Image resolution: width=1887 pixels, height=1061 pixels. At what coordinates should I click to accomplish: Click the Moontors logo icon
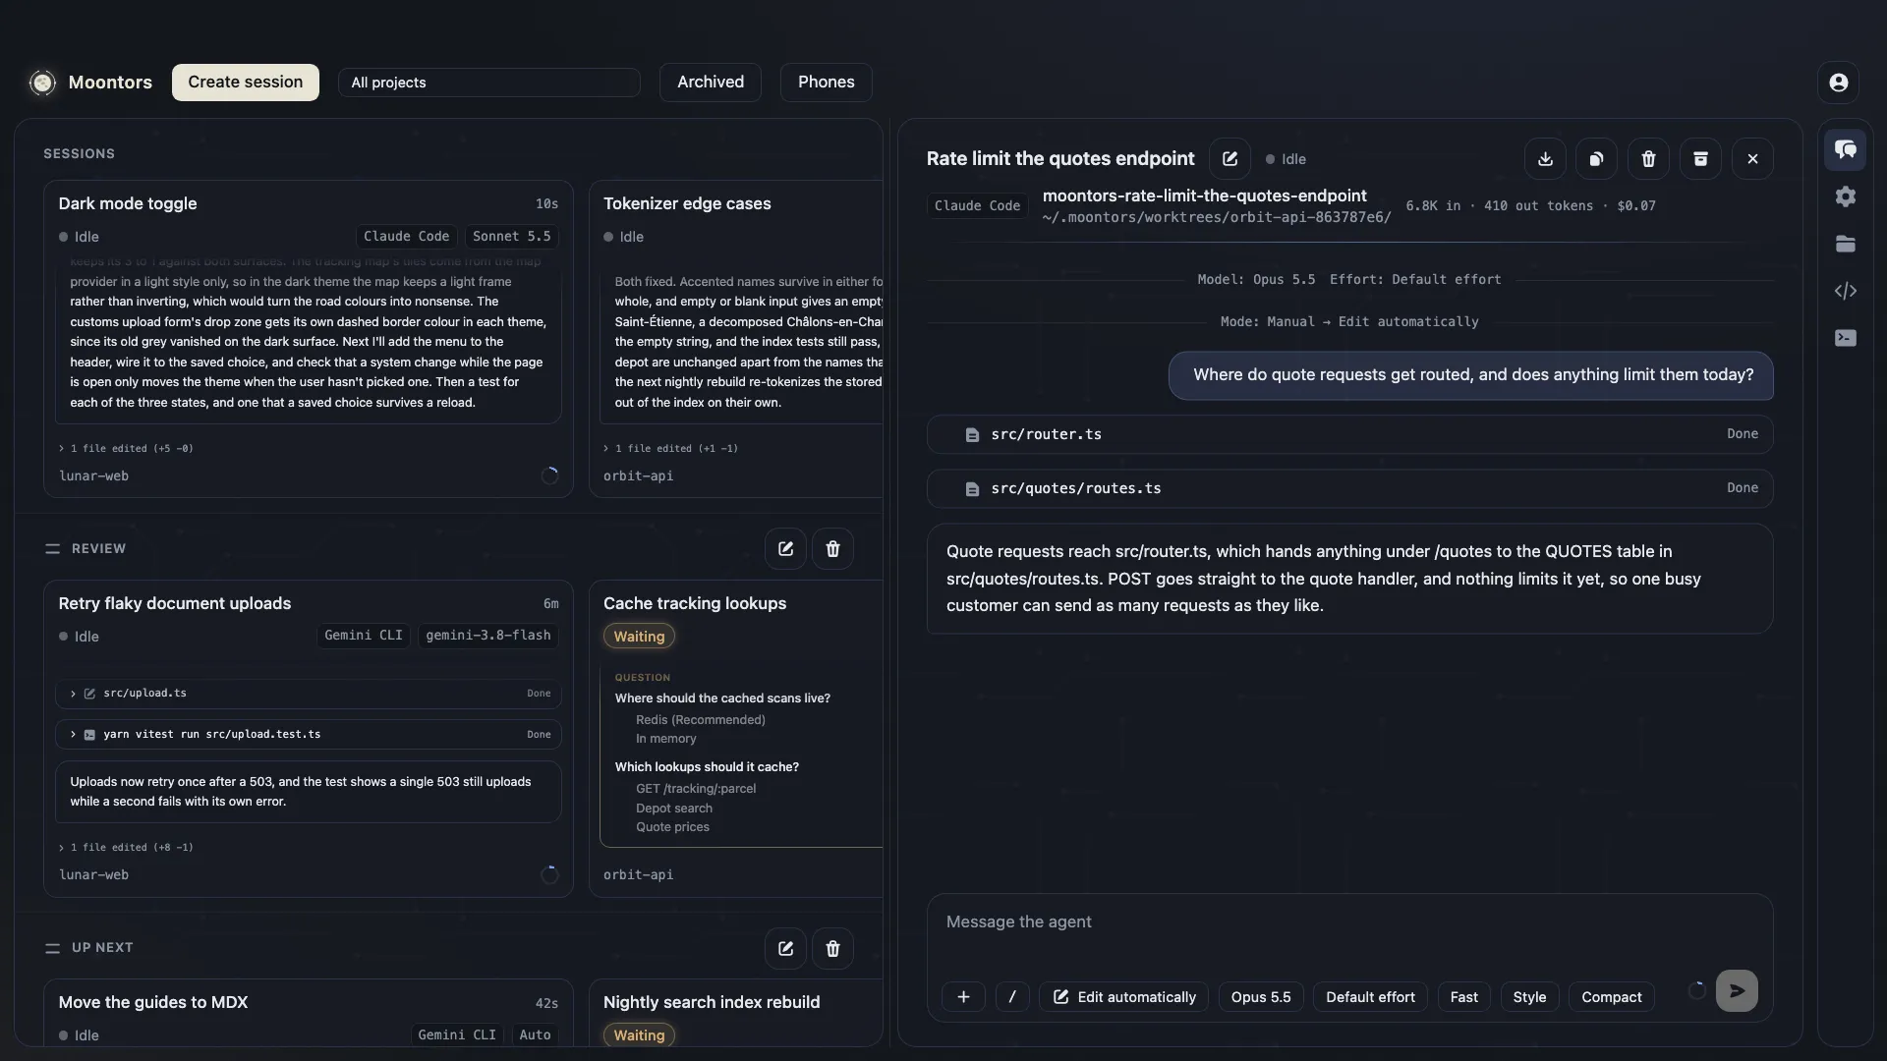click(42, 83)
